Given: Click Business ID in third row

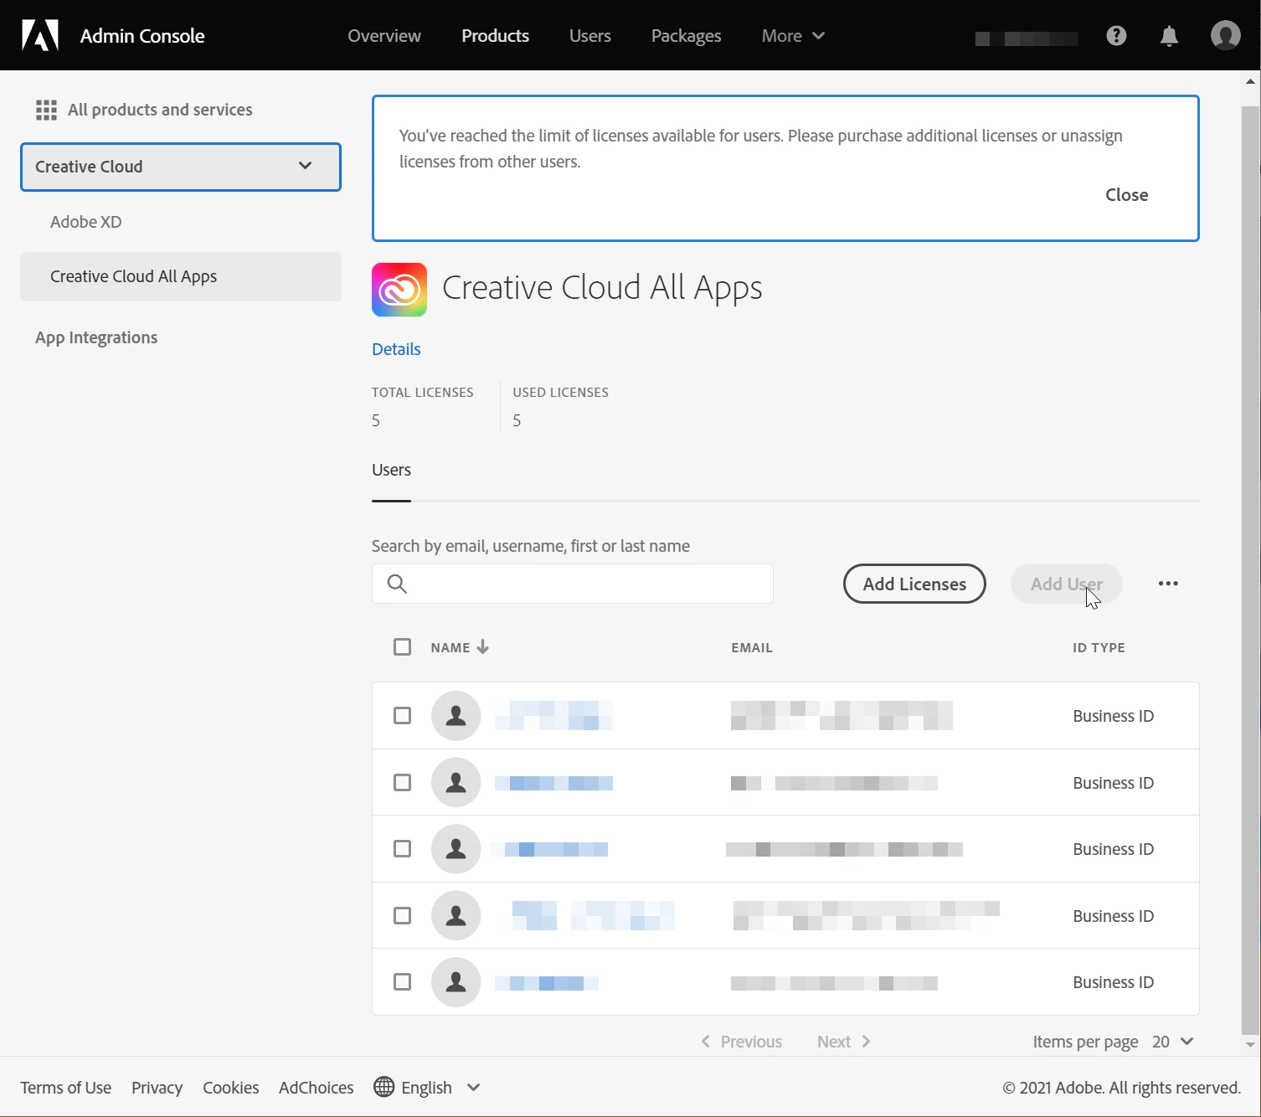Looking at the screenshot, I should 1114,849.
